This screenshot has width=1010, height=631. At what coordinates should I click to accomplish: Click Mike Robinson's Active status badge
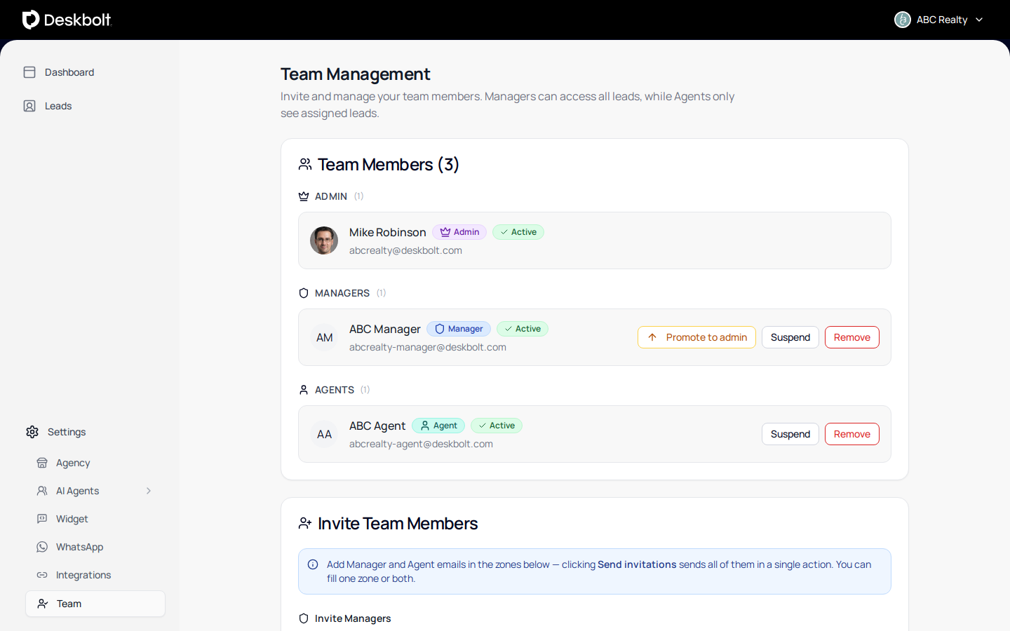518,232
